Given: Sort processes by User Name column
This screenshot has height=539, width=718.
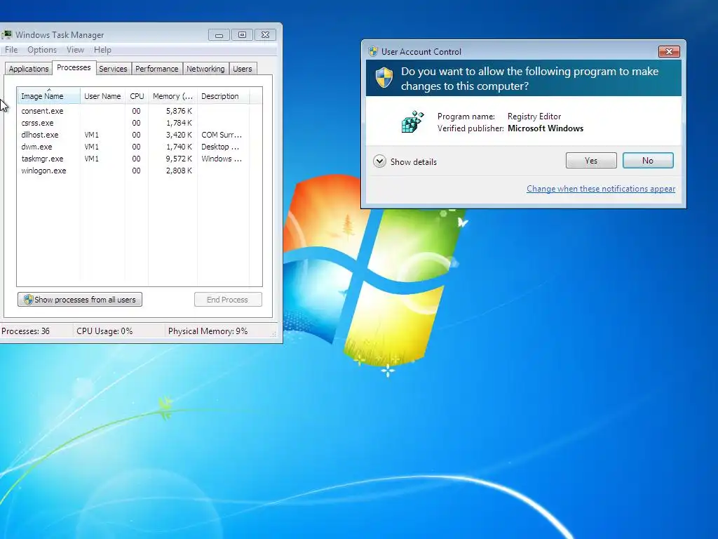Looking at the screenshot, I should click(x=102, y=96).
